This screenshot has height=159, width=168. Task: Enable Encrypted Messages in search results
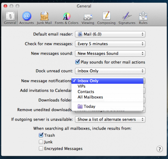tap(41, 148)
